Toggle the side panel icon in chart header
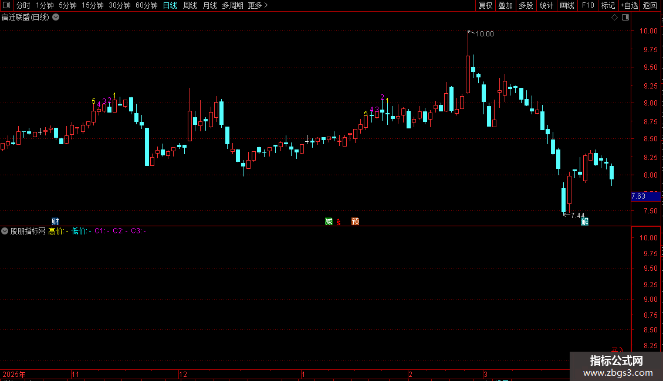Viewport: 663px width, 381px height. tap(625, 18)
